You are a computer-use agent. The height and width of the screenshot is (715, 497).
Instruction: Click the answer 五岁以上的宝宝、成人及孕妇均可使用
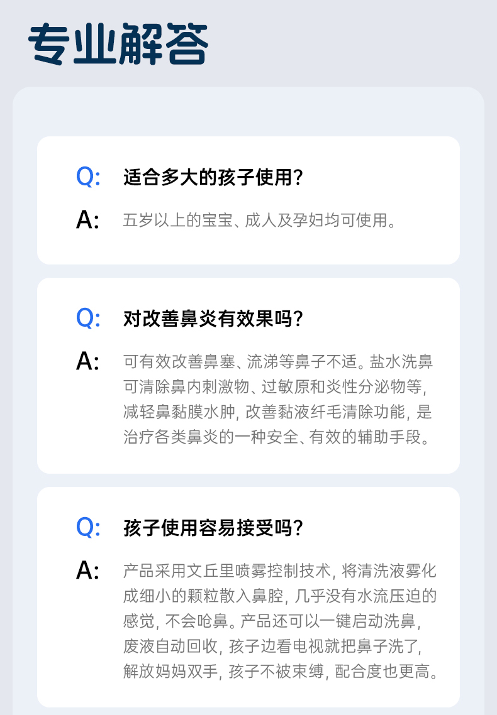point(260,221)
